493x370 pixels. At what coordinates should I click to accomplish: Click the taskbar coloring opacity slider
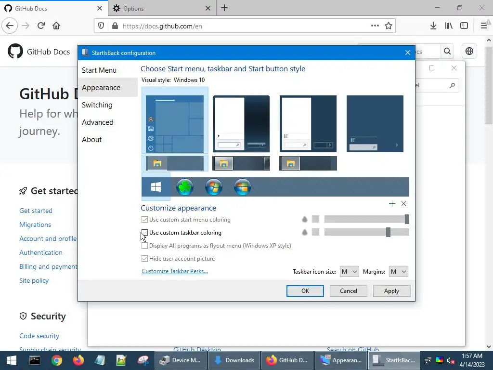tap(366, 232)
